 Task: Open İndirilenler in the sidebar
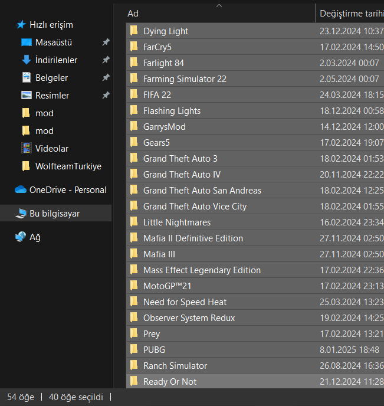pos(57,60)
